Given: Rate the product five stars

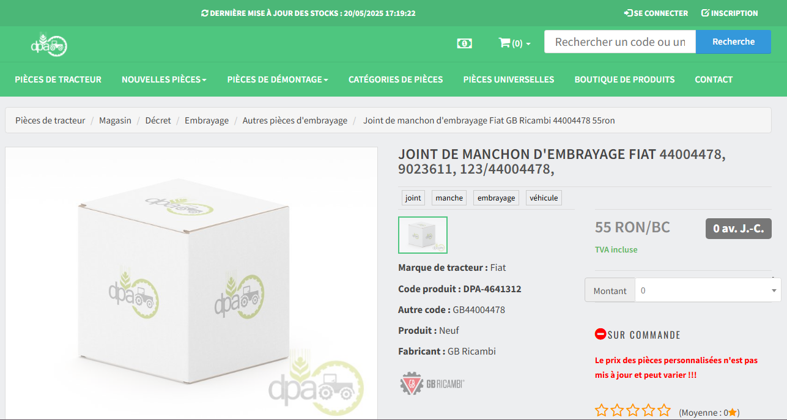Looking at the screenshot, I should click(x=665, y=411).
